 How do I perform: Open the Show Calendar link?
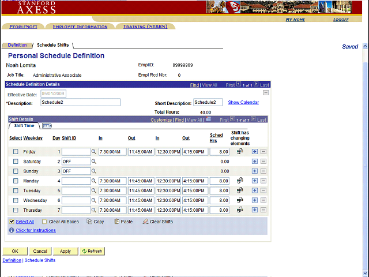pos(243,102)
